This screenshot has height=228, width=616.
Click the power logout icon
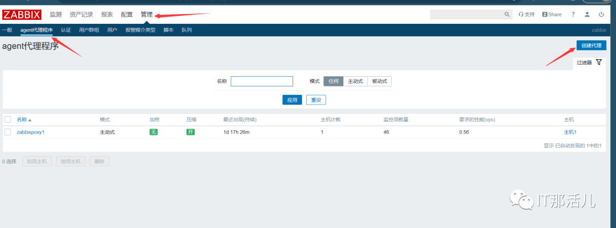click(x=602, y=14)
